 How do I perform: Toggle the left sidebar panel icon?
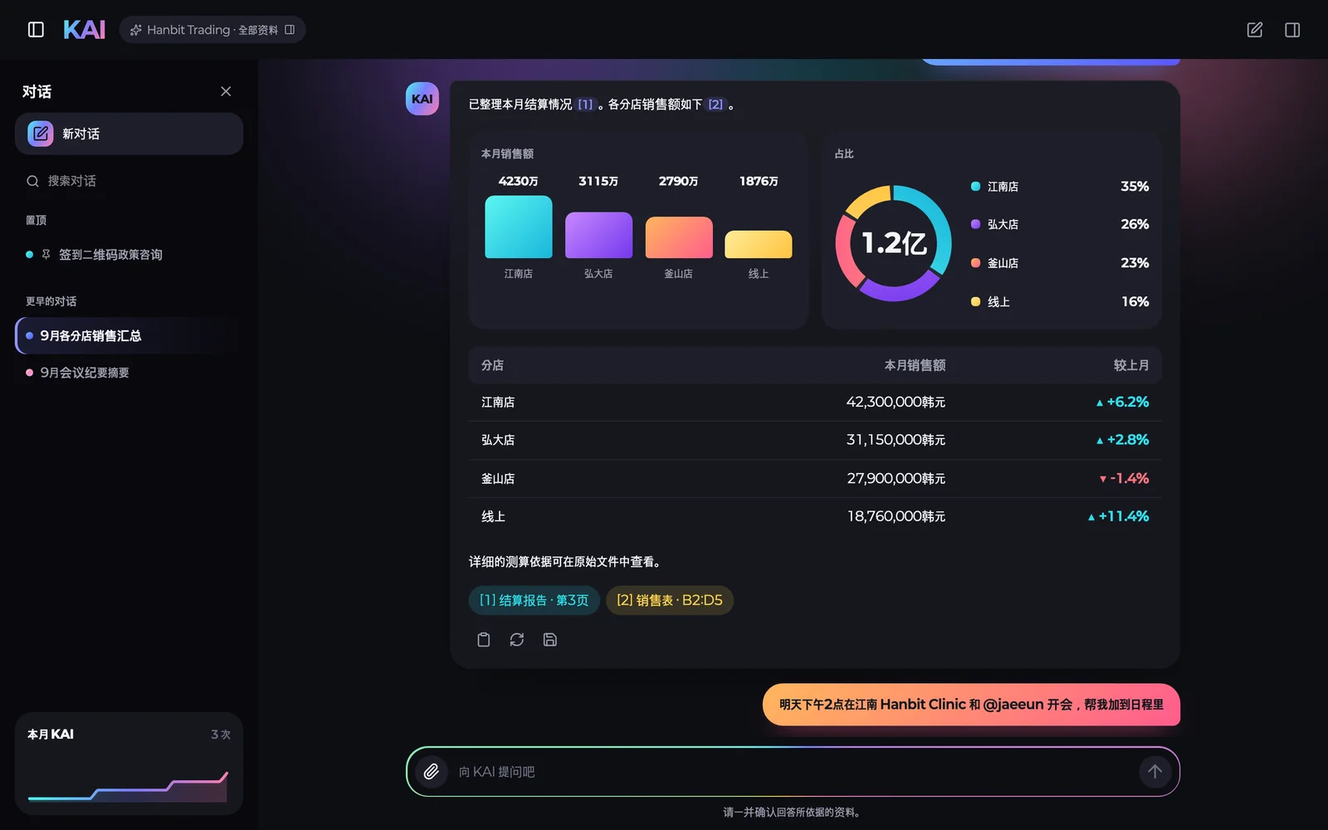[36, 30]
